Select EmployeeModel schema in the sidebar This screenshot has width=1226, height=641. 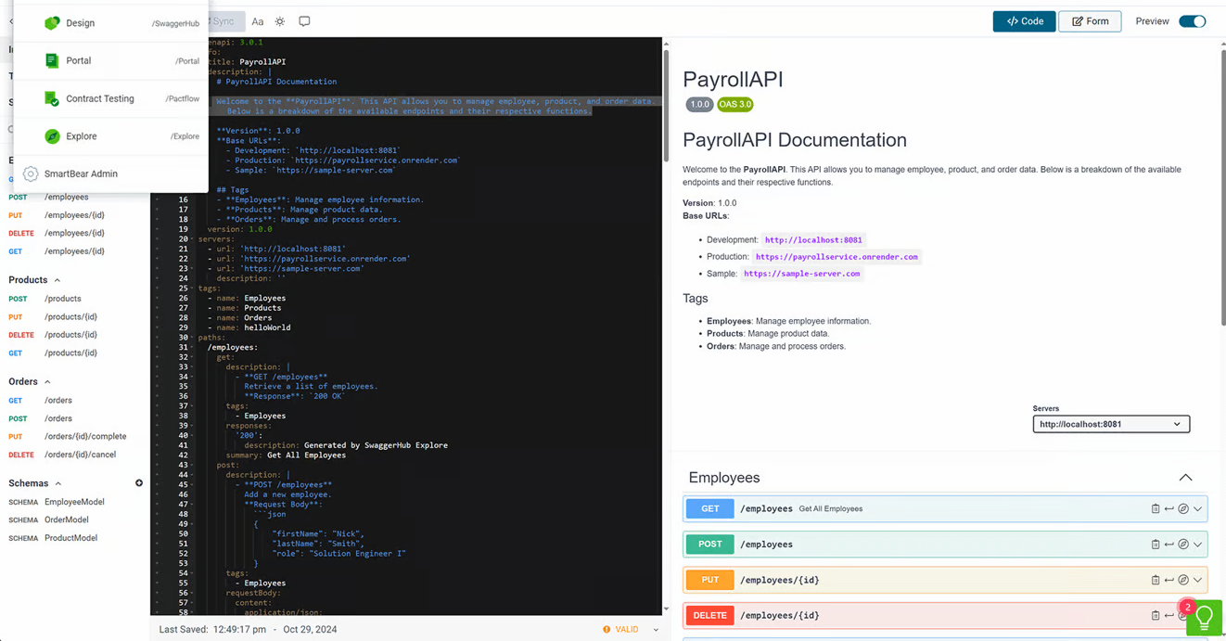coord(74,502)
